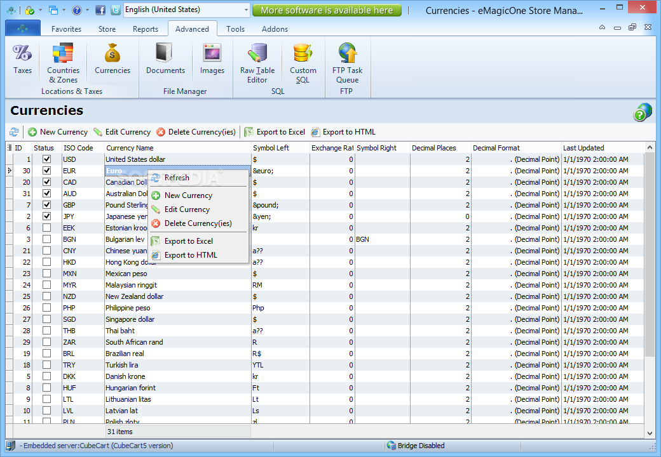Switch to the Reports tab
Image resolution: width=661 pixels, height=457 pixels.
[146, 29]
